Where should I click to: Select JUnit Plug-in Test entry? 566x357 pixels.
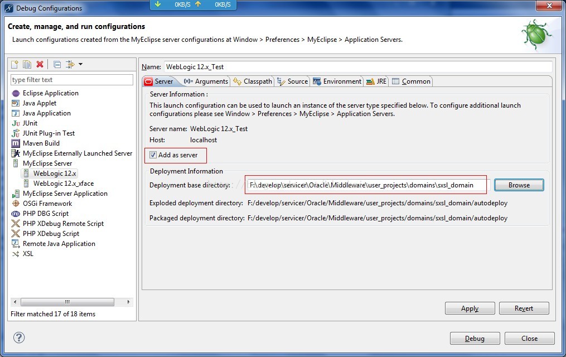coord(49,133)
